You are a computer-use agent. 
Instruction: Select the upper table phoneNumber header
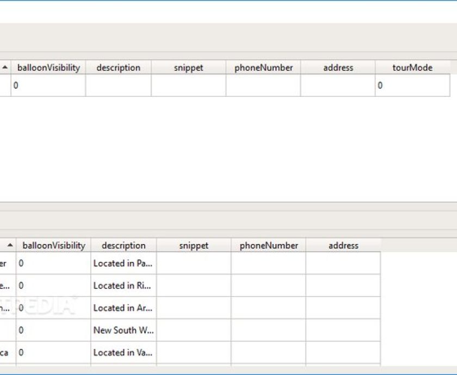coord(263,67)
